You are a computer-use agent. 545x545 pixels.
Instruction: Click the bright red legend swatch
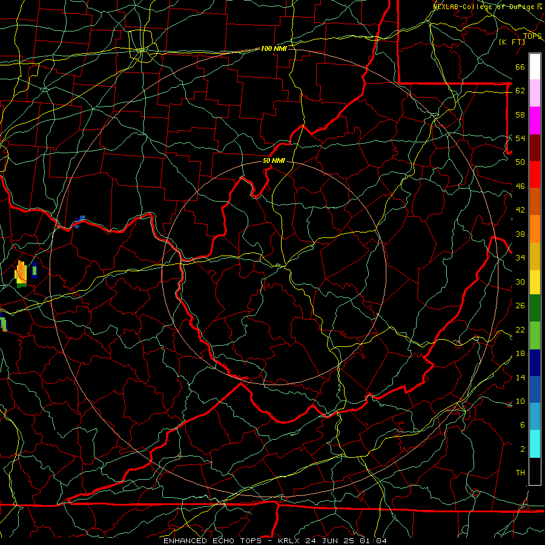tap(535, 174)
